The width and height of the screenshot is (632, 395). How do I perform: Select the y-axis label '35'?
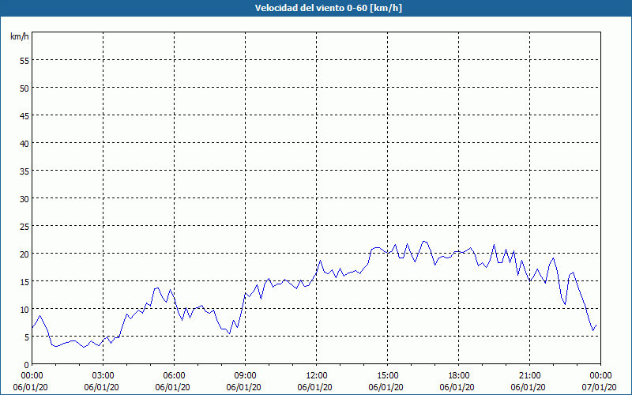click(24, 171)
